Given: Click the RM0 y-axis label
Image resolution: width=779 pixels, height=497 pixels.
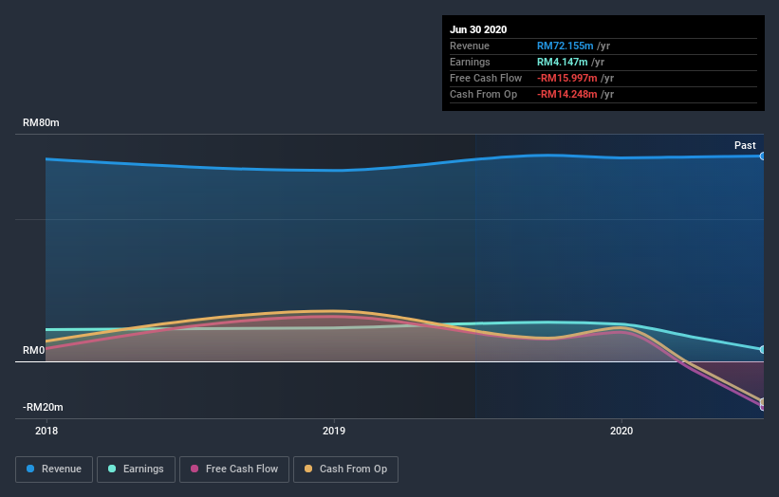Looking at the screenshot, I should (x=34, y=351).
